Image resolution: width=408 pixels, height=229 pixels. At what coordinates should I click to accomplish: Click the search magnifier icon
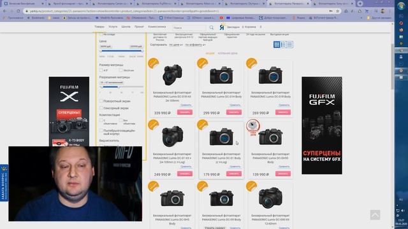coord(212,27)
